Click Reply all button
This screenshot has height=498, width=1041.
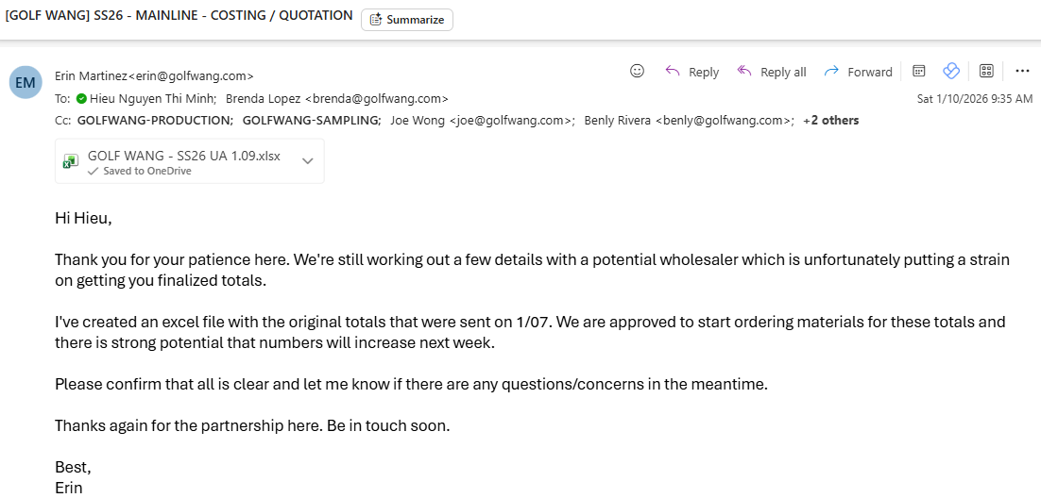(772, 72)
